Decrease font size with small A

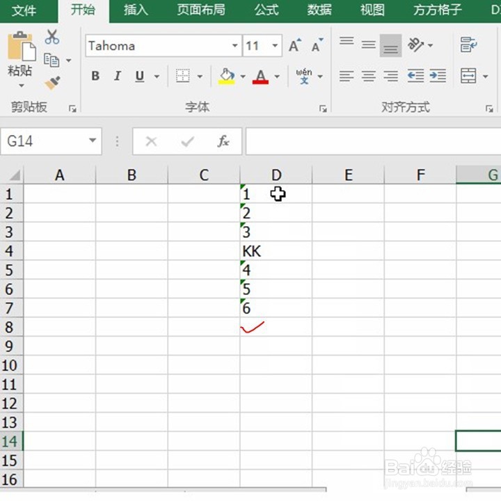pyautogui.click(x=317, y=45)
